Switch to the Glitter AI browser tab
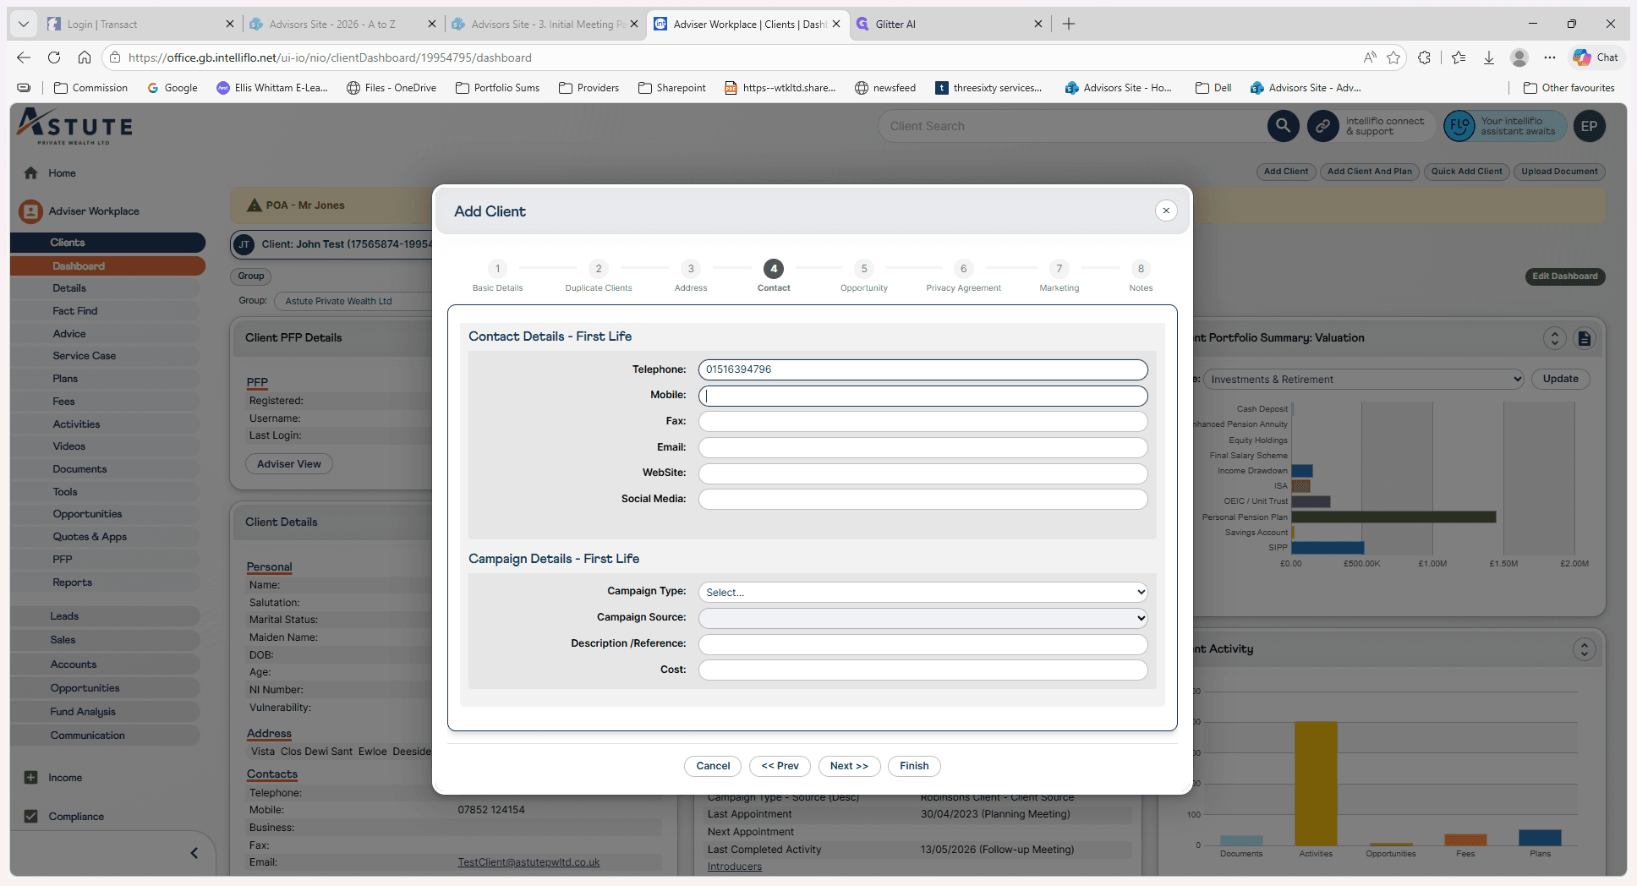This screenshot has height=886, width=1637. pyautogui.click(x=950, y=24)
